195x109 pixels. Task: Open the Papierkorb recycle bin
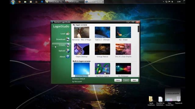point(179,100)
